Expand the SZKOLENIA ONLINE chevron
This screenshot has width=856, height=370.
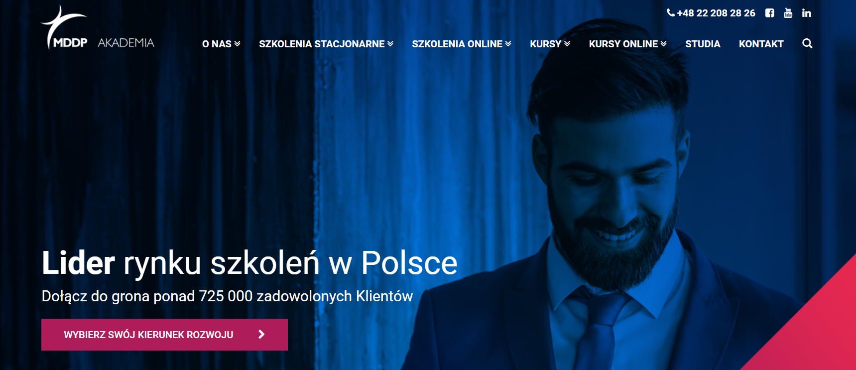coord(508,44)
